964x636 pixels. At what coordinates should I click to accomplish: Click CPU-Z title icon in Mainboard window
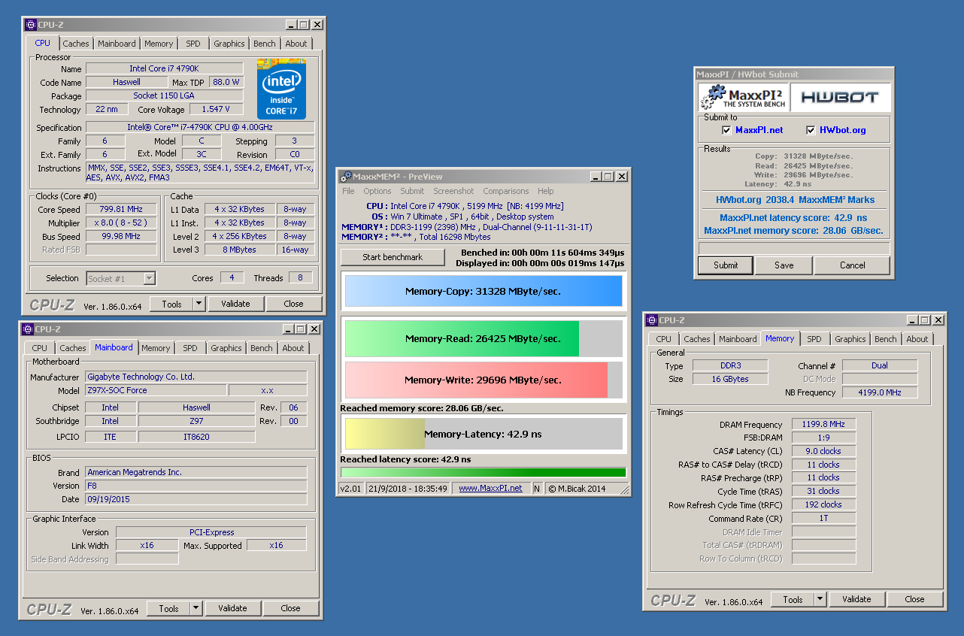[x=28, y=329]
